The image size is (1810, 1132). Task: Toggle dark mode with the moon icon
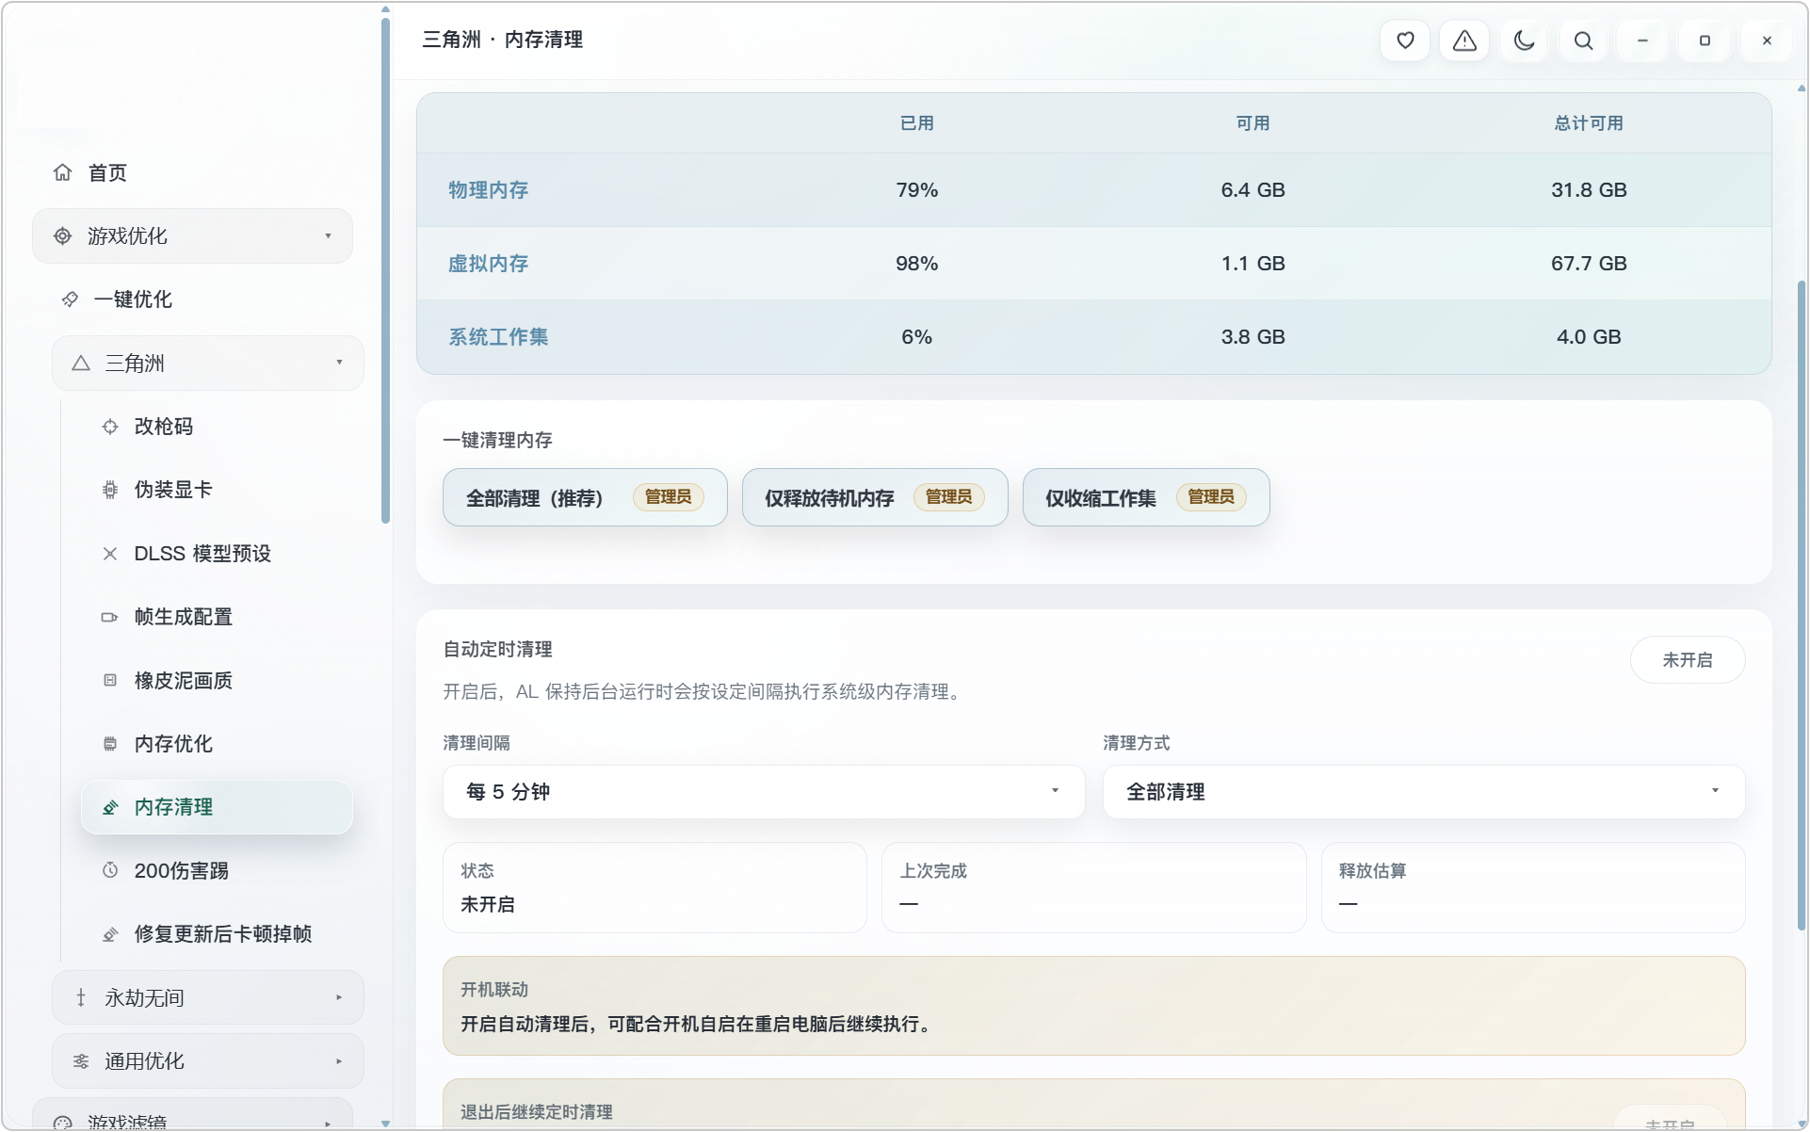pos(1524,40)
